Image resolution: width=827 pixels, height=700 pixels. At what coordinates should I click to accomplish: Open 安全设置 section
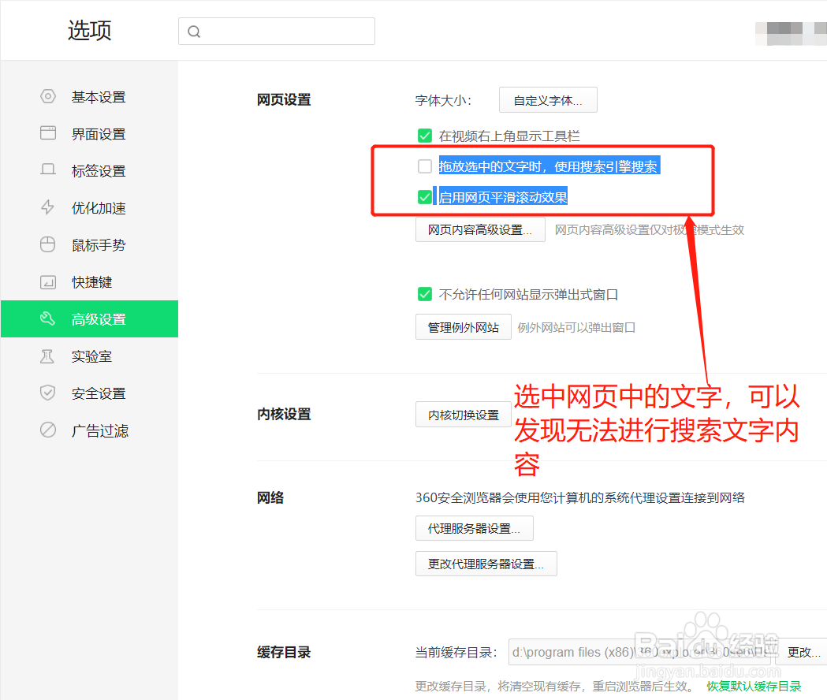click(x=90, y=393)
